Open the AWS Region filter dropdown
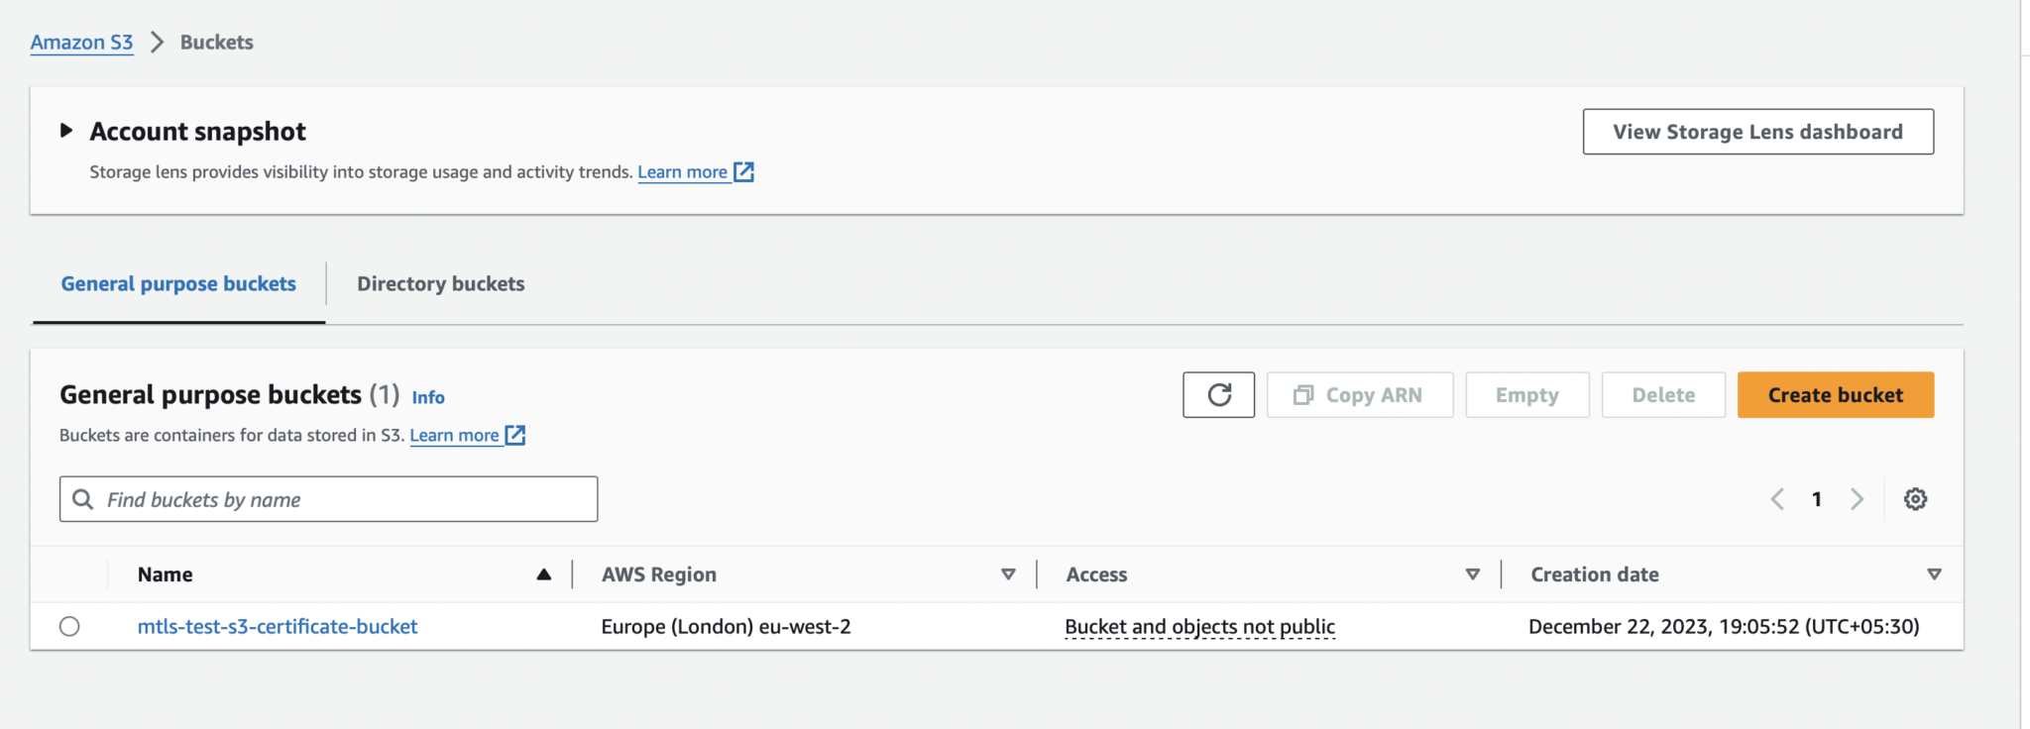 (1008, 573)
